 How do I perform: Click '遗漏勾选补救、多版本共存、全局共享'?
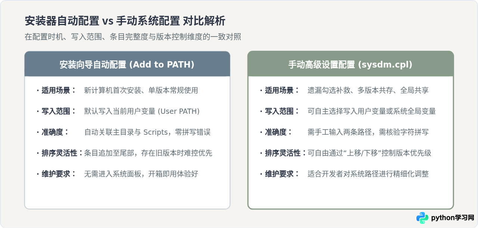point(368,90)
